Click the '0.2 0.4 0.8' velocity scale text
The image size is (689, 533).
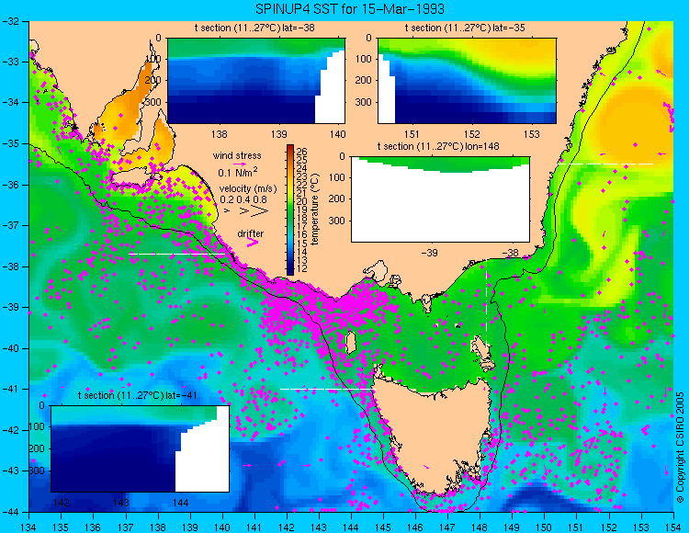243,199
